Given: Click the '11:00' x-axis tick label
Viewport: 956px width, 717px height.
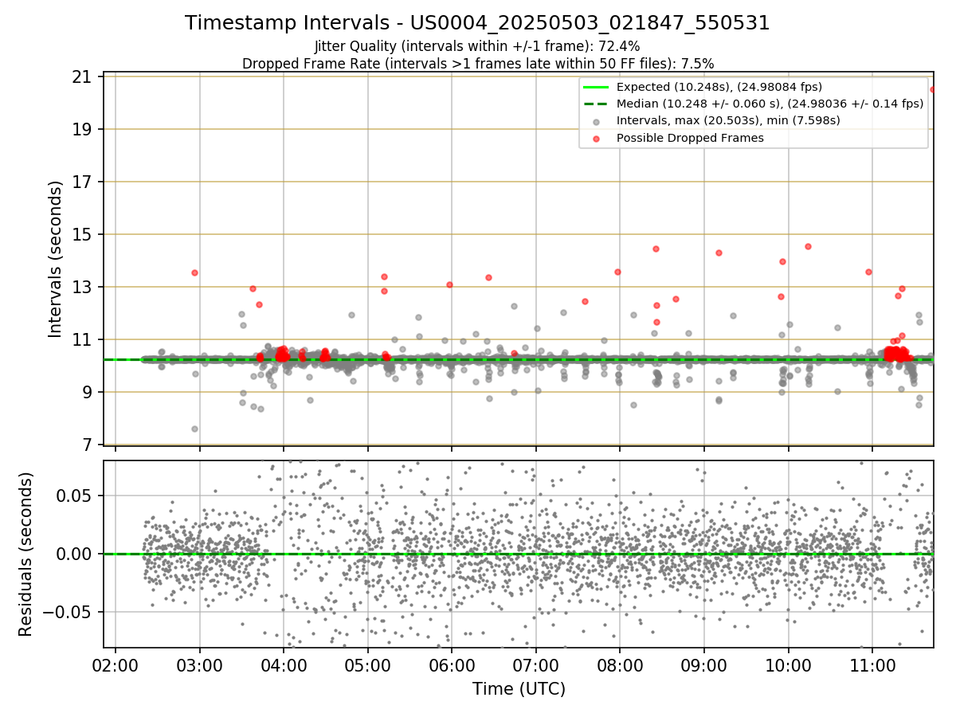Looking at the screenshot, I should [x=872, y=665].
